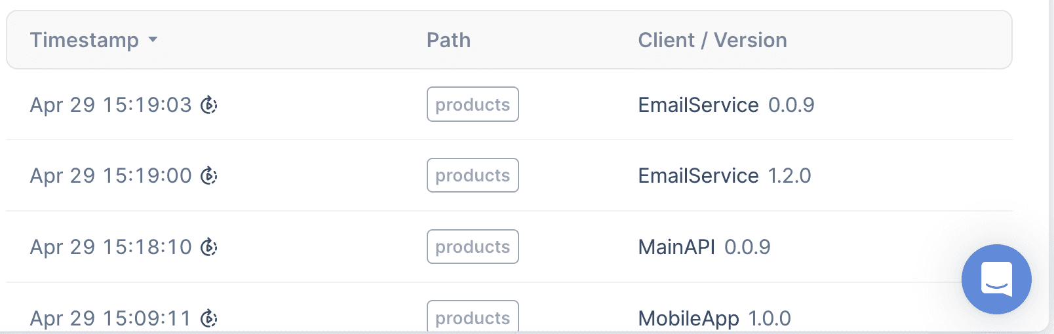Click the Path column header
This screenshot has width=1054, height=334.
[448, 40]
